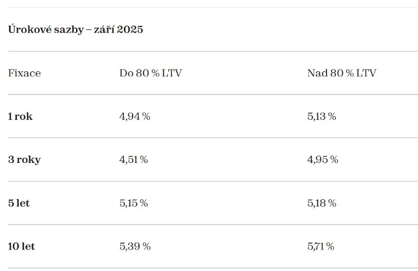Select the Fixace column header
Image resolution: width=418 pixels, height=271 pixels.
point(24,73)
